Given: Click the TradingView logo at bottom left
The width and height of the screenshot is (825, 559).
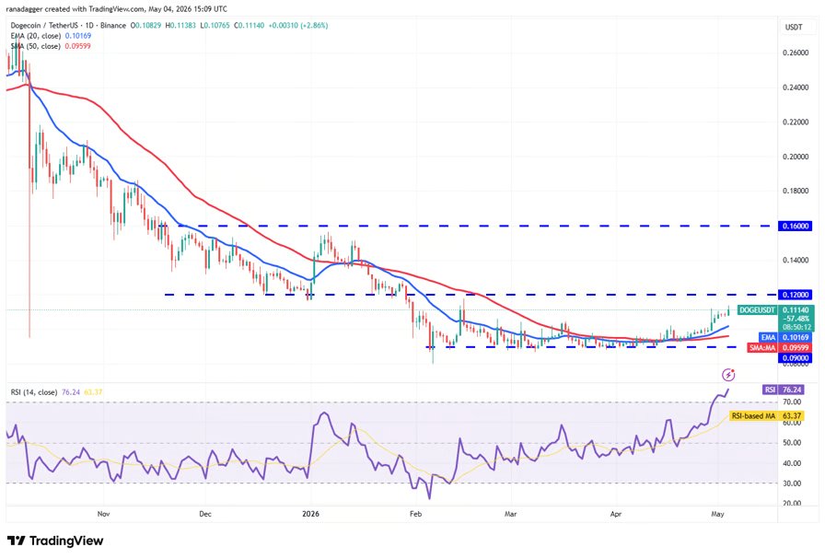Looking at the screenshot, I should coord(55,541).
